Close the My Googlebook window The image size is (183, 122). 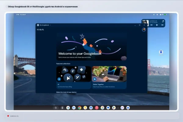coord(144,25)
